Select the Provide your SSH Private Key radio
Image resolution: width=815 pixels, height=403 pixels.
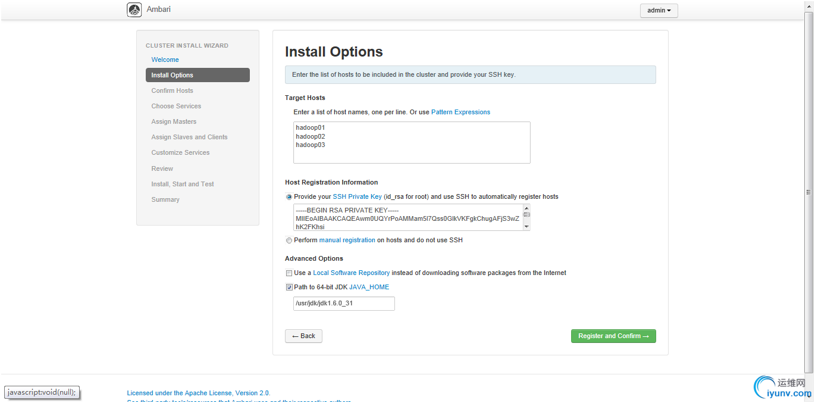pos(289,197)
